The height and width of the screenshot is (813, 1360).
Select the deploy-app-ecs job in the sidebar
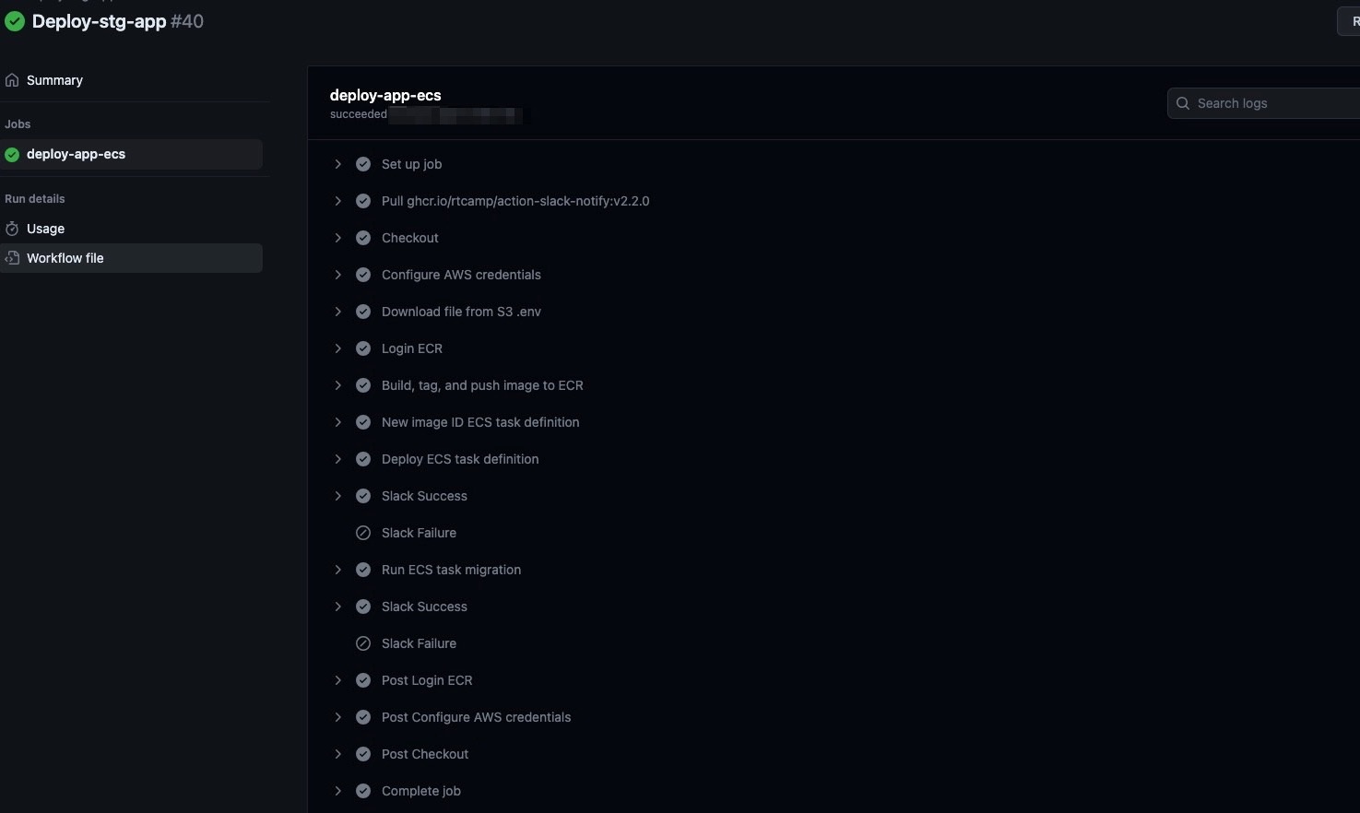point(76,154)
